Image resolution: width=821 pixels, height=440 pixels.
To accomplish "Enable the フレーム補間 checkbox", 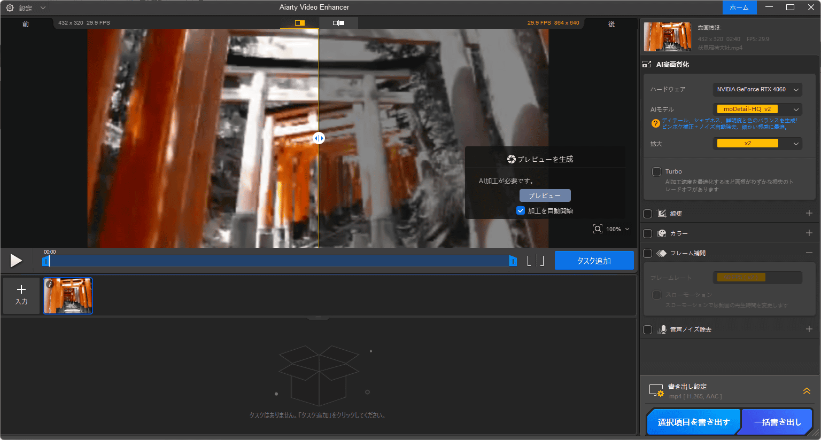I will pos(648,253).
